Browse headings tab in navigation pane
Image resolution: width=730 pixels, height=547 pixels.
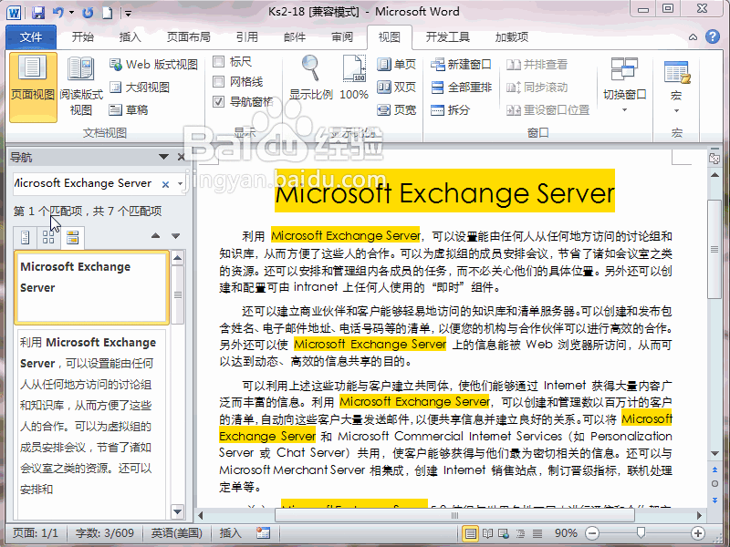[x=26, y=237]
